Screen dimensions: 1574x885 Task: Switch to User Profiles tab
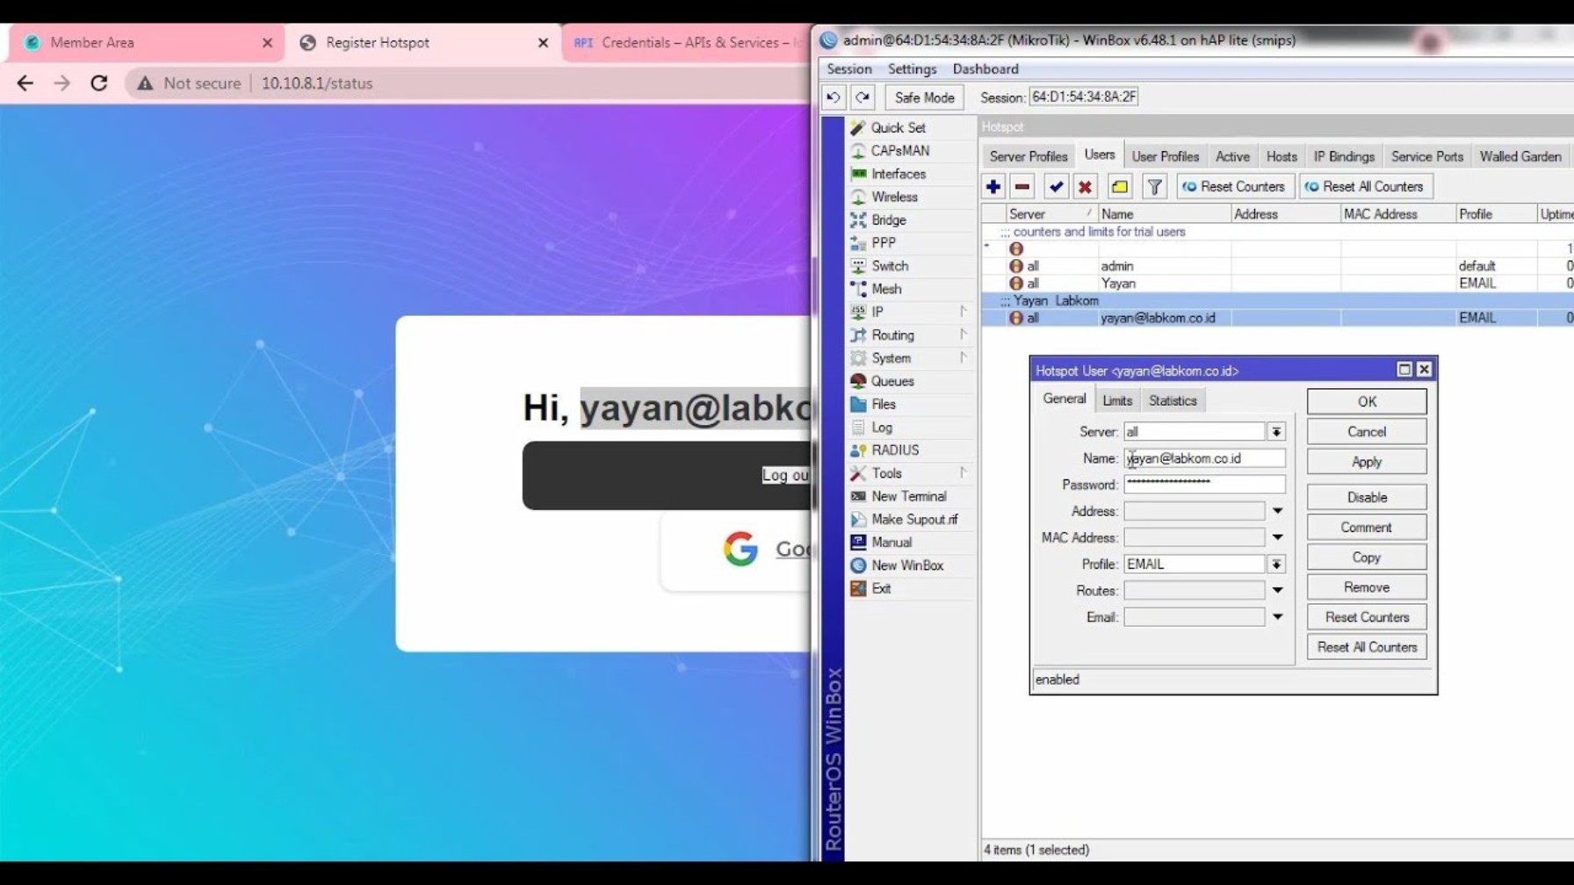click(x=1165, y=156)
